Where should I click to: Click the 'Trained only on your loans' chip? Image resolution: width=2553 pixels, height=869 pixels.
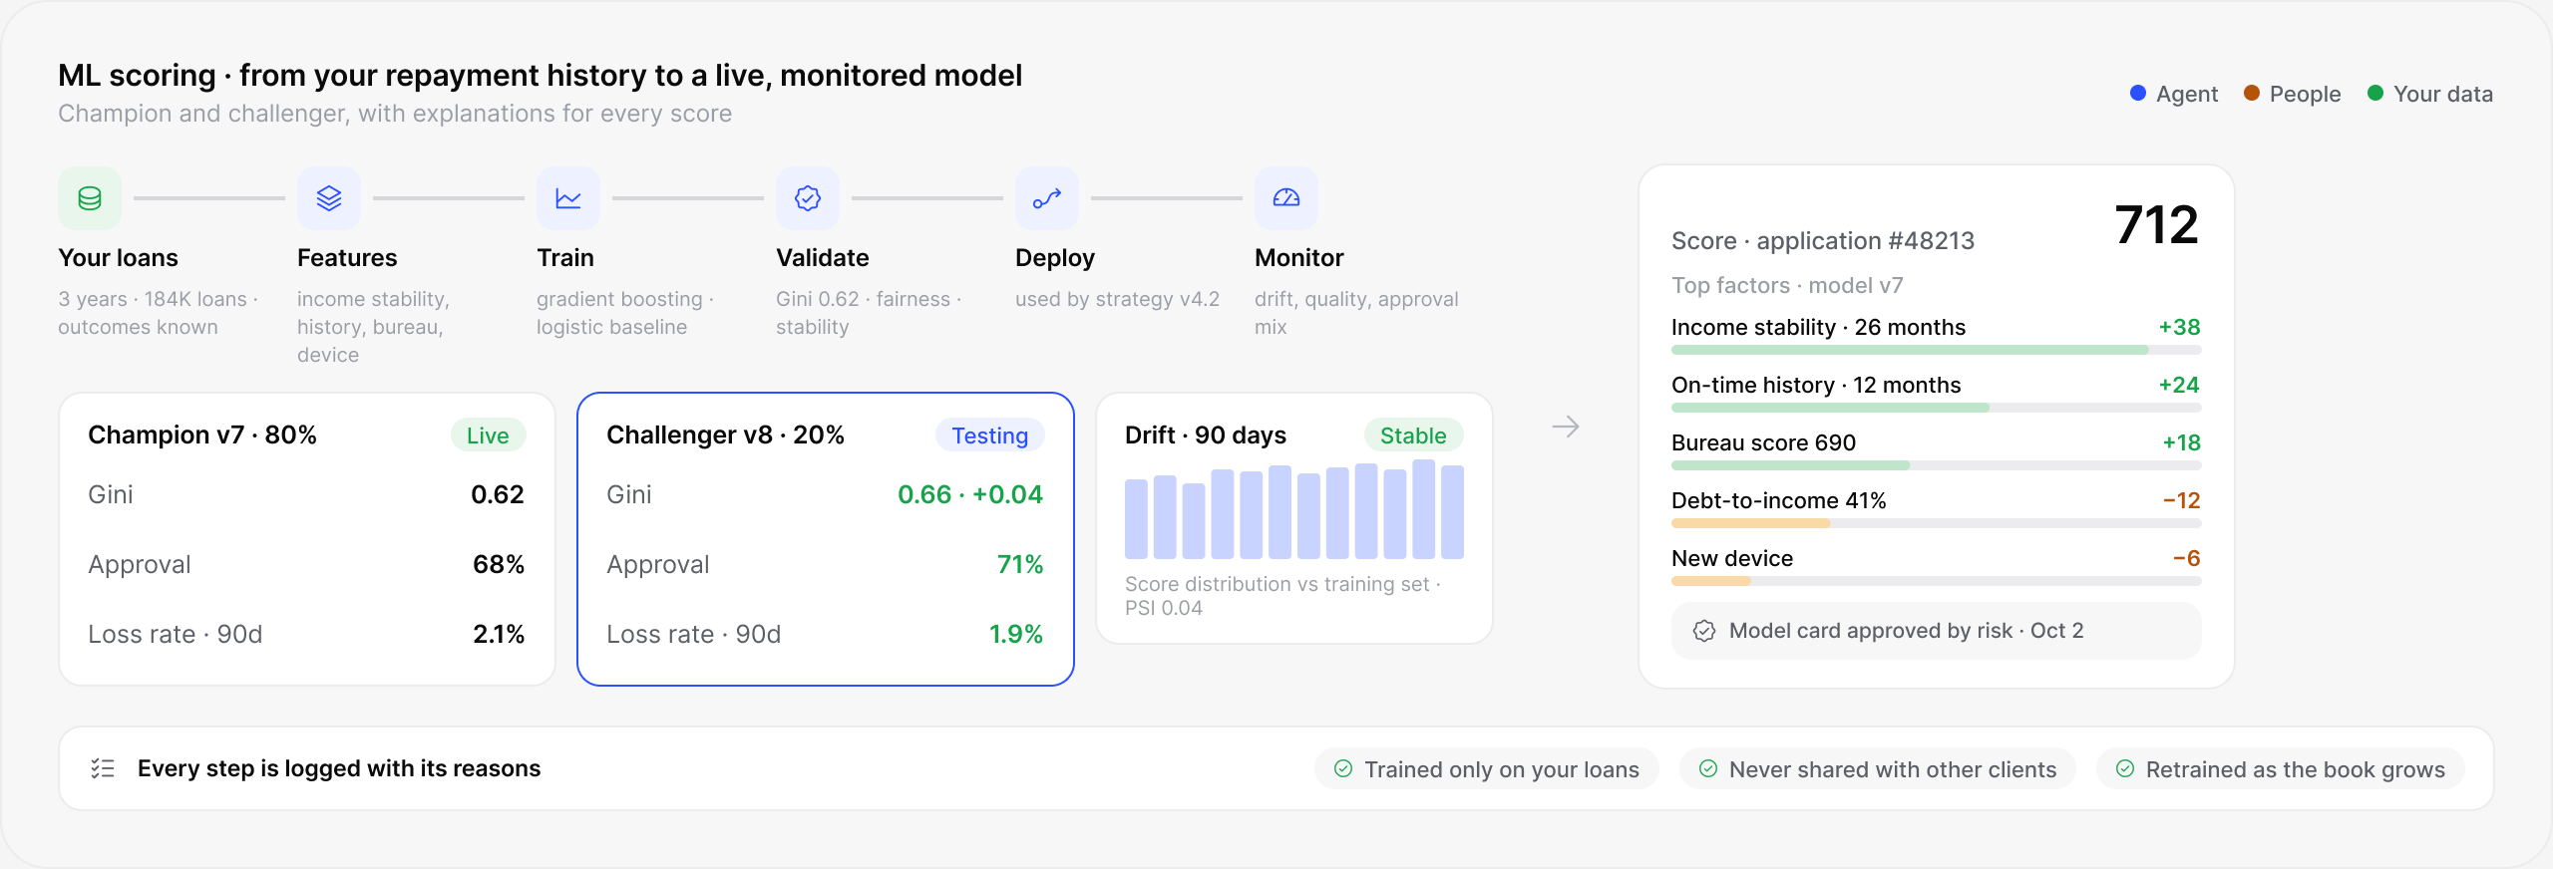(x=1486, y=768)
